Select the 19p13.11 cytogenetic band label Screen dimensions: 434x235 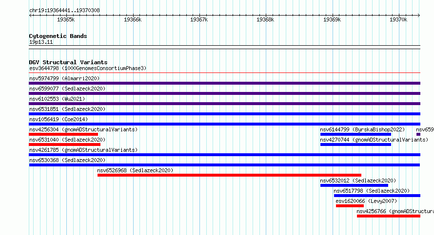click(x=41, y=42)
